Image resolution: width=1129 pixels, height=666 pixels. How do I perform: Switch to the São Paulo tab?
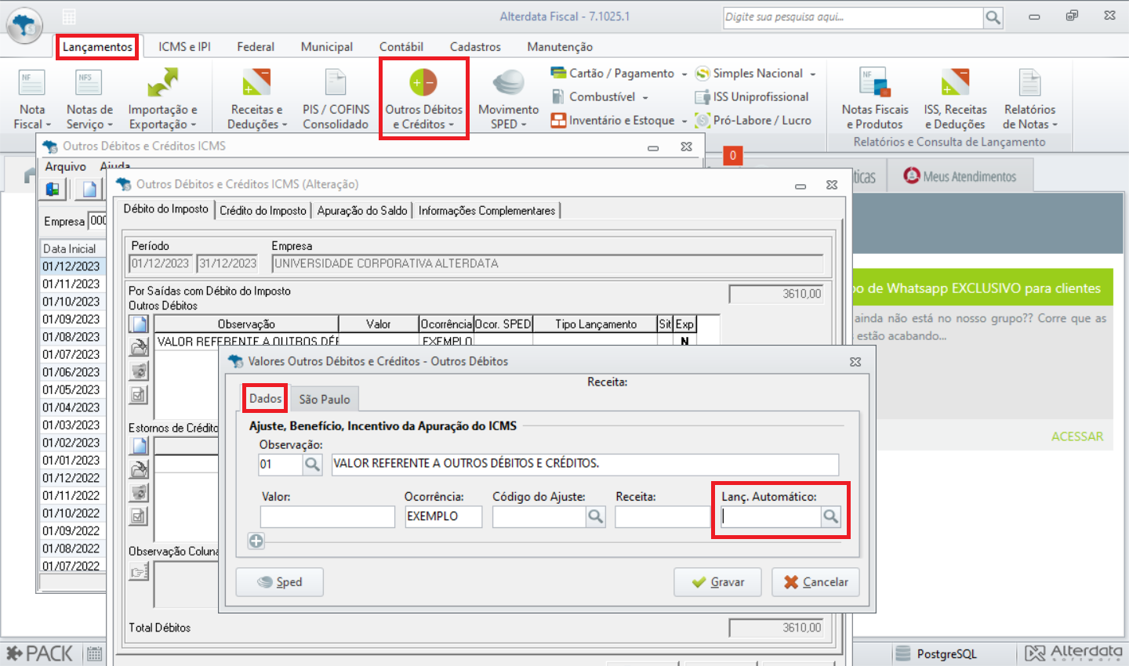click(325, 400)
